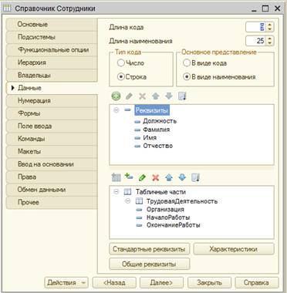Choose В виде наименования presentation option
This screenshot has height=293, width=287.
tap(187, 77)
